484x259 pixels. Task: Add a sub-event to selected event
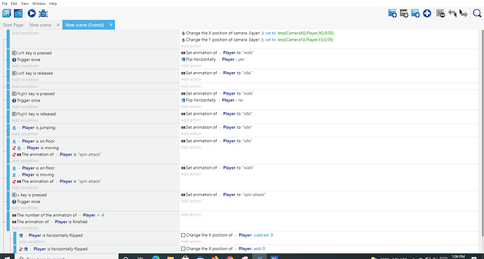tap(404, 13)
